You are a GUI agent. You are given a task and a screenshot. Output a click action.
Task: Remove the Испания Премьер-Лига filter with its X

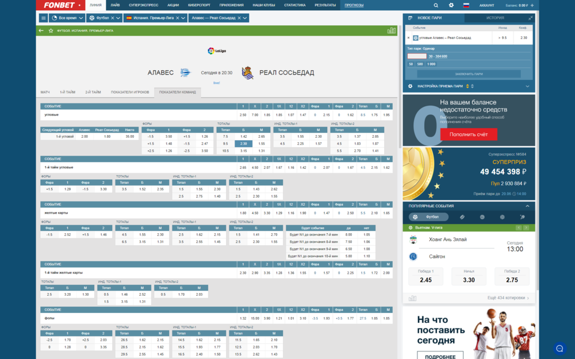click(178, 18)
